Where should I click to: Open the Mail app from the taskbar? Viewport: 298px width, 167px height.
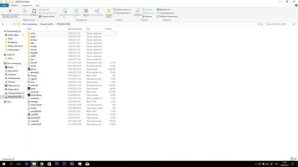coord(87,164)
